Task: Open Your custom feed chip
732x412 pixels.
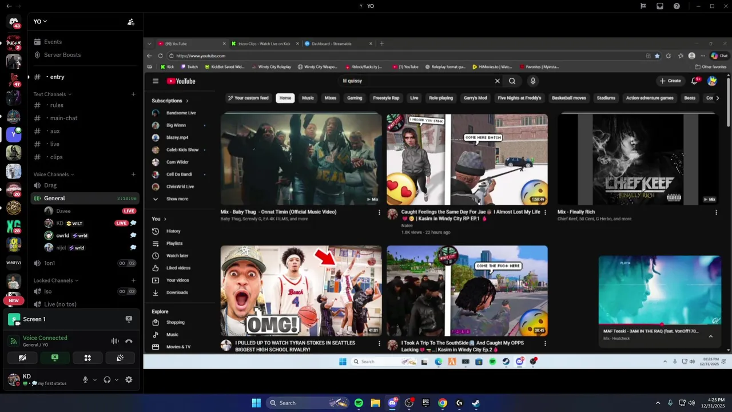Action: click(248, 98)
